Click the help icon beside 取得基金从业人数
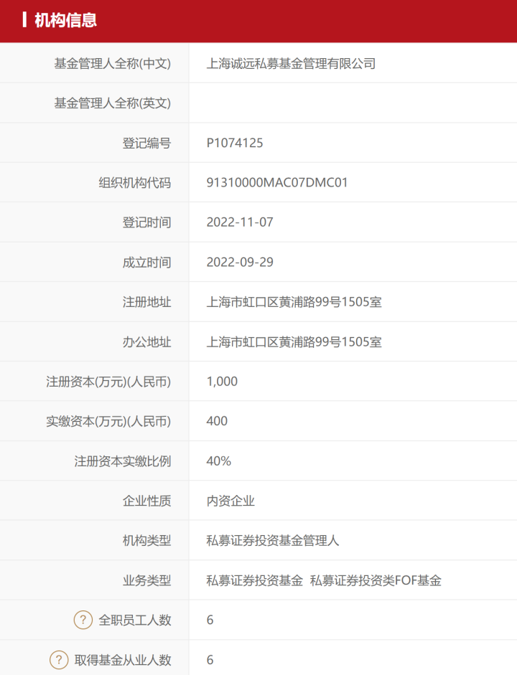Screen dimensions: 517x675 pyautogui.click(x=59, y=659)
